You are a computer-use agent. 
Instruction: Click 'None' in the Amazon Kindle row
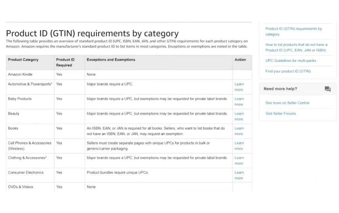91,74
